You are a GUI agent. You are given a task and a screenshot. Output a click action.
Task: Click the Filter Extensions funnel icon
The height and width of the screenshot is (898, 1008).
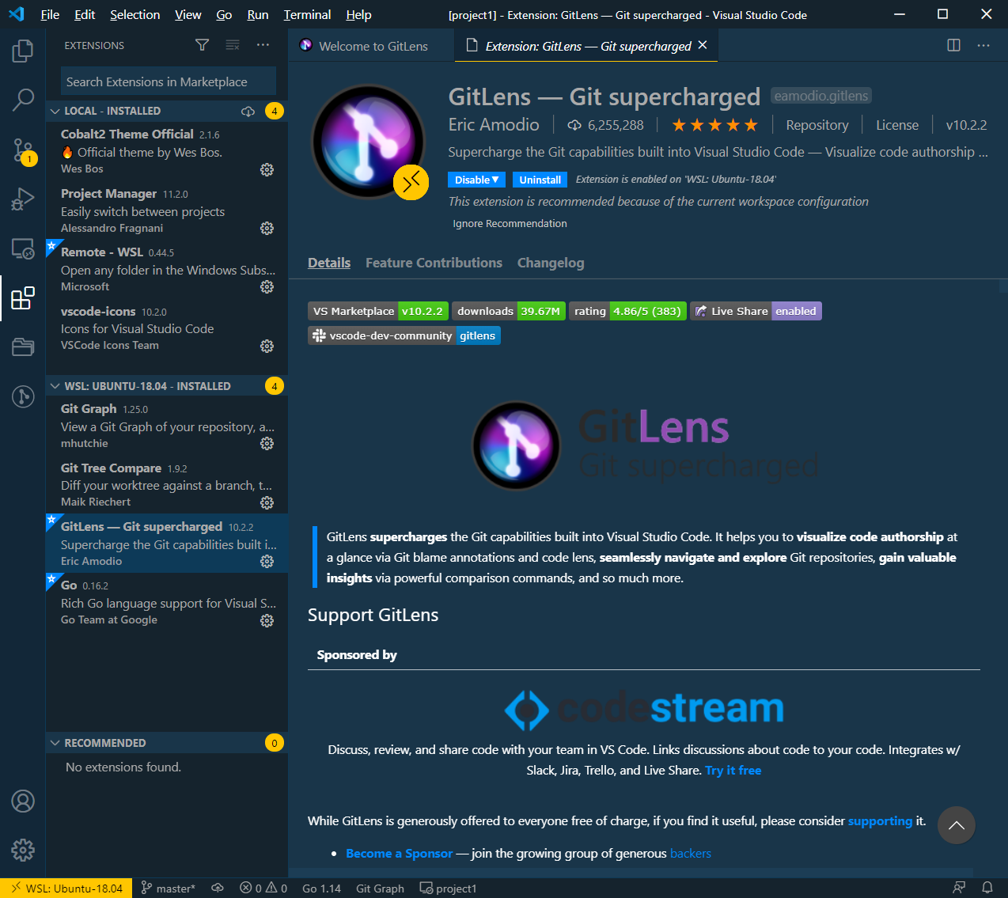tap(202, 45)
